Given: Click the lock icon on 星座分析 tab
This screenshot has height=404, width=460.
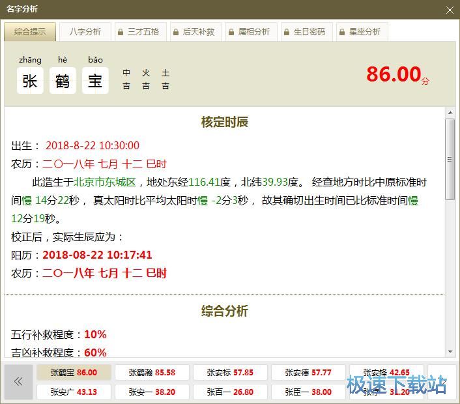Looking at the screenshot, I should (341, 32).
